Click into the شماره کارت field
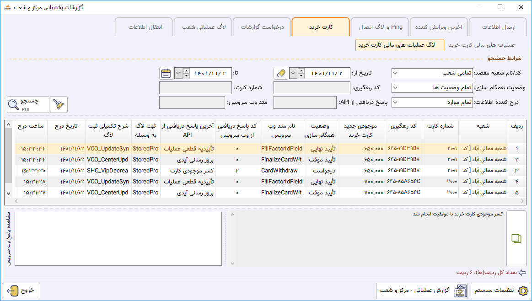Viewport: 532px width, 301px height. (195, 87)
